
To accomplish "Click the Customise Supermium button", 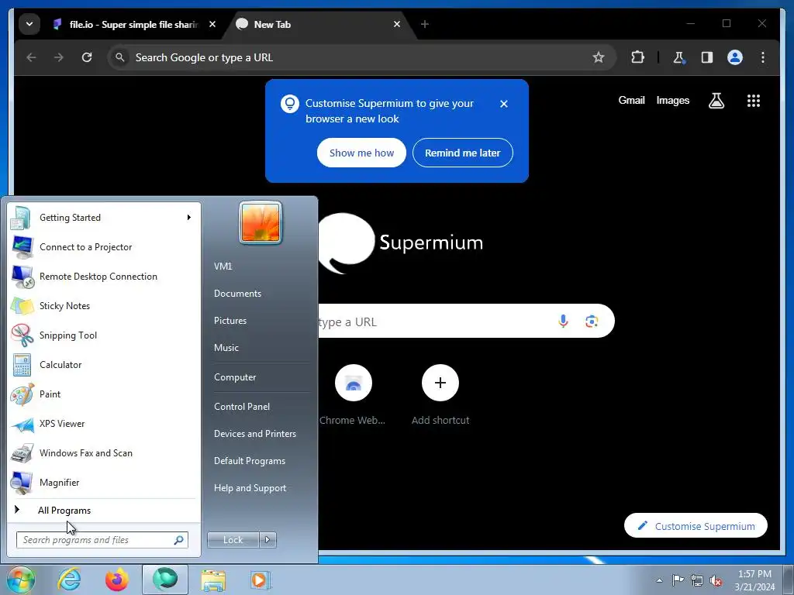I will point(696,526).
